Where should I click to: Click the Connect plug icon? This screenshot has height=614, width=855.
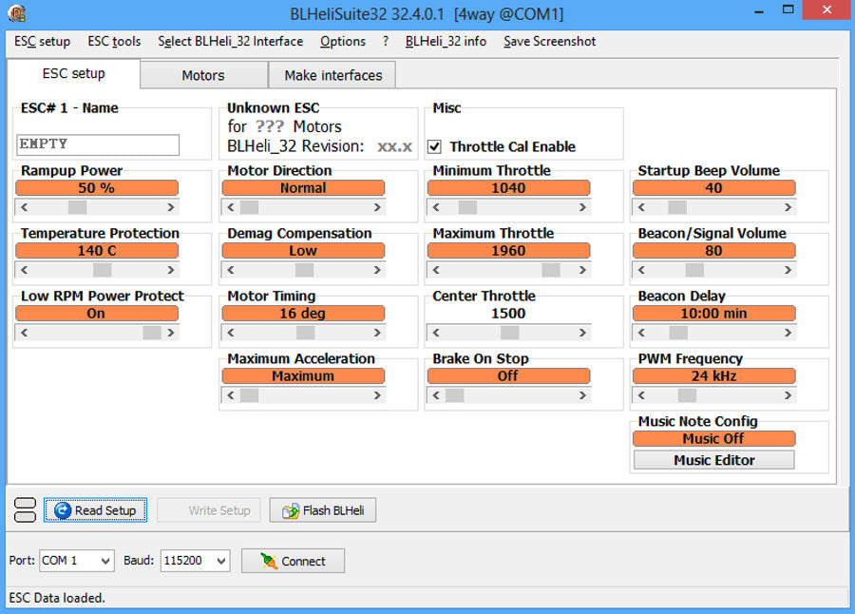[268, 561]
